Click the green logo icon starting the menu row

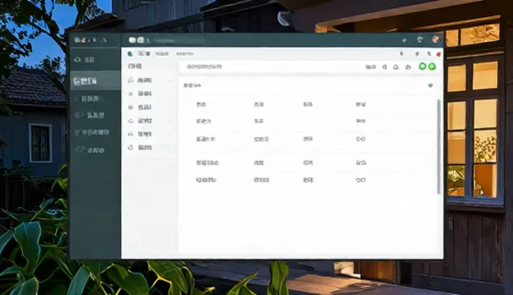[130, 54]
